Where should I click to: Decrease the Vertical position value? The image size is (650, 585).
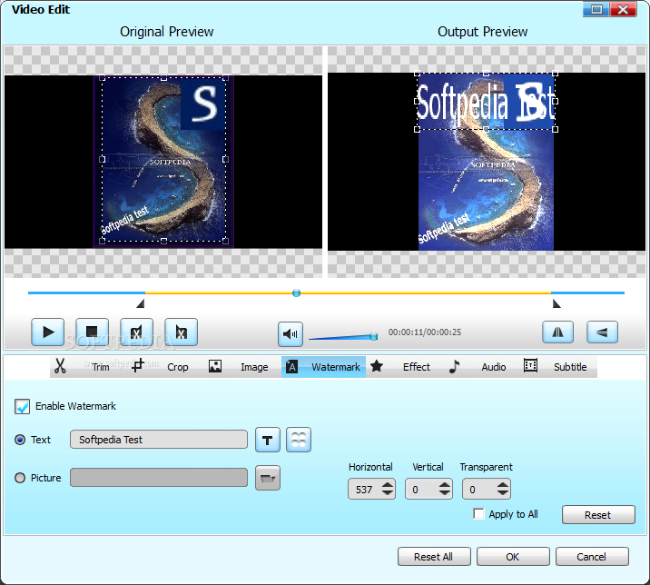tap(445, 493)
